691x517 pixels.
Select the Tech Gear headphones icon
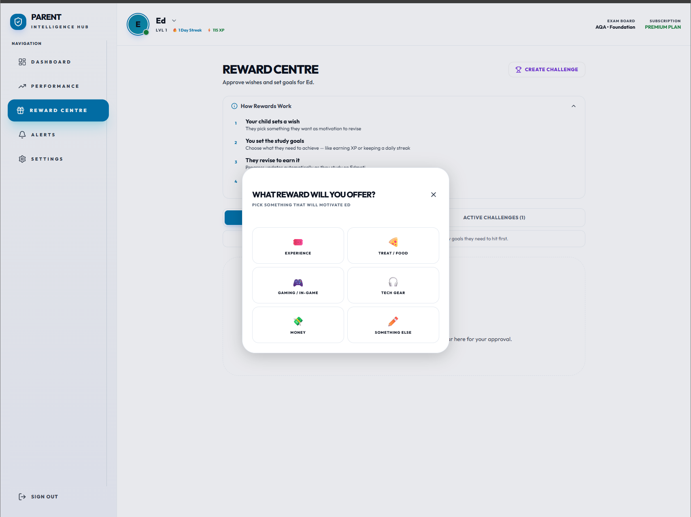click(x=393, y=282)
